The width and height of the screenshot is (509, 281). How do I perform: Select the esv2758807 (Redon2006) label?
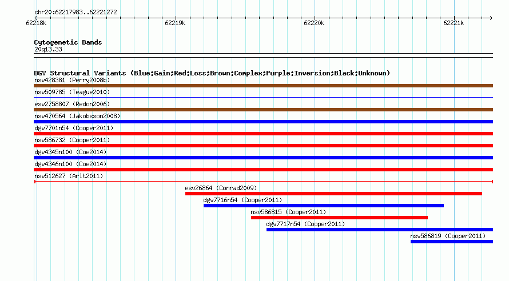[x=72, y=104]
